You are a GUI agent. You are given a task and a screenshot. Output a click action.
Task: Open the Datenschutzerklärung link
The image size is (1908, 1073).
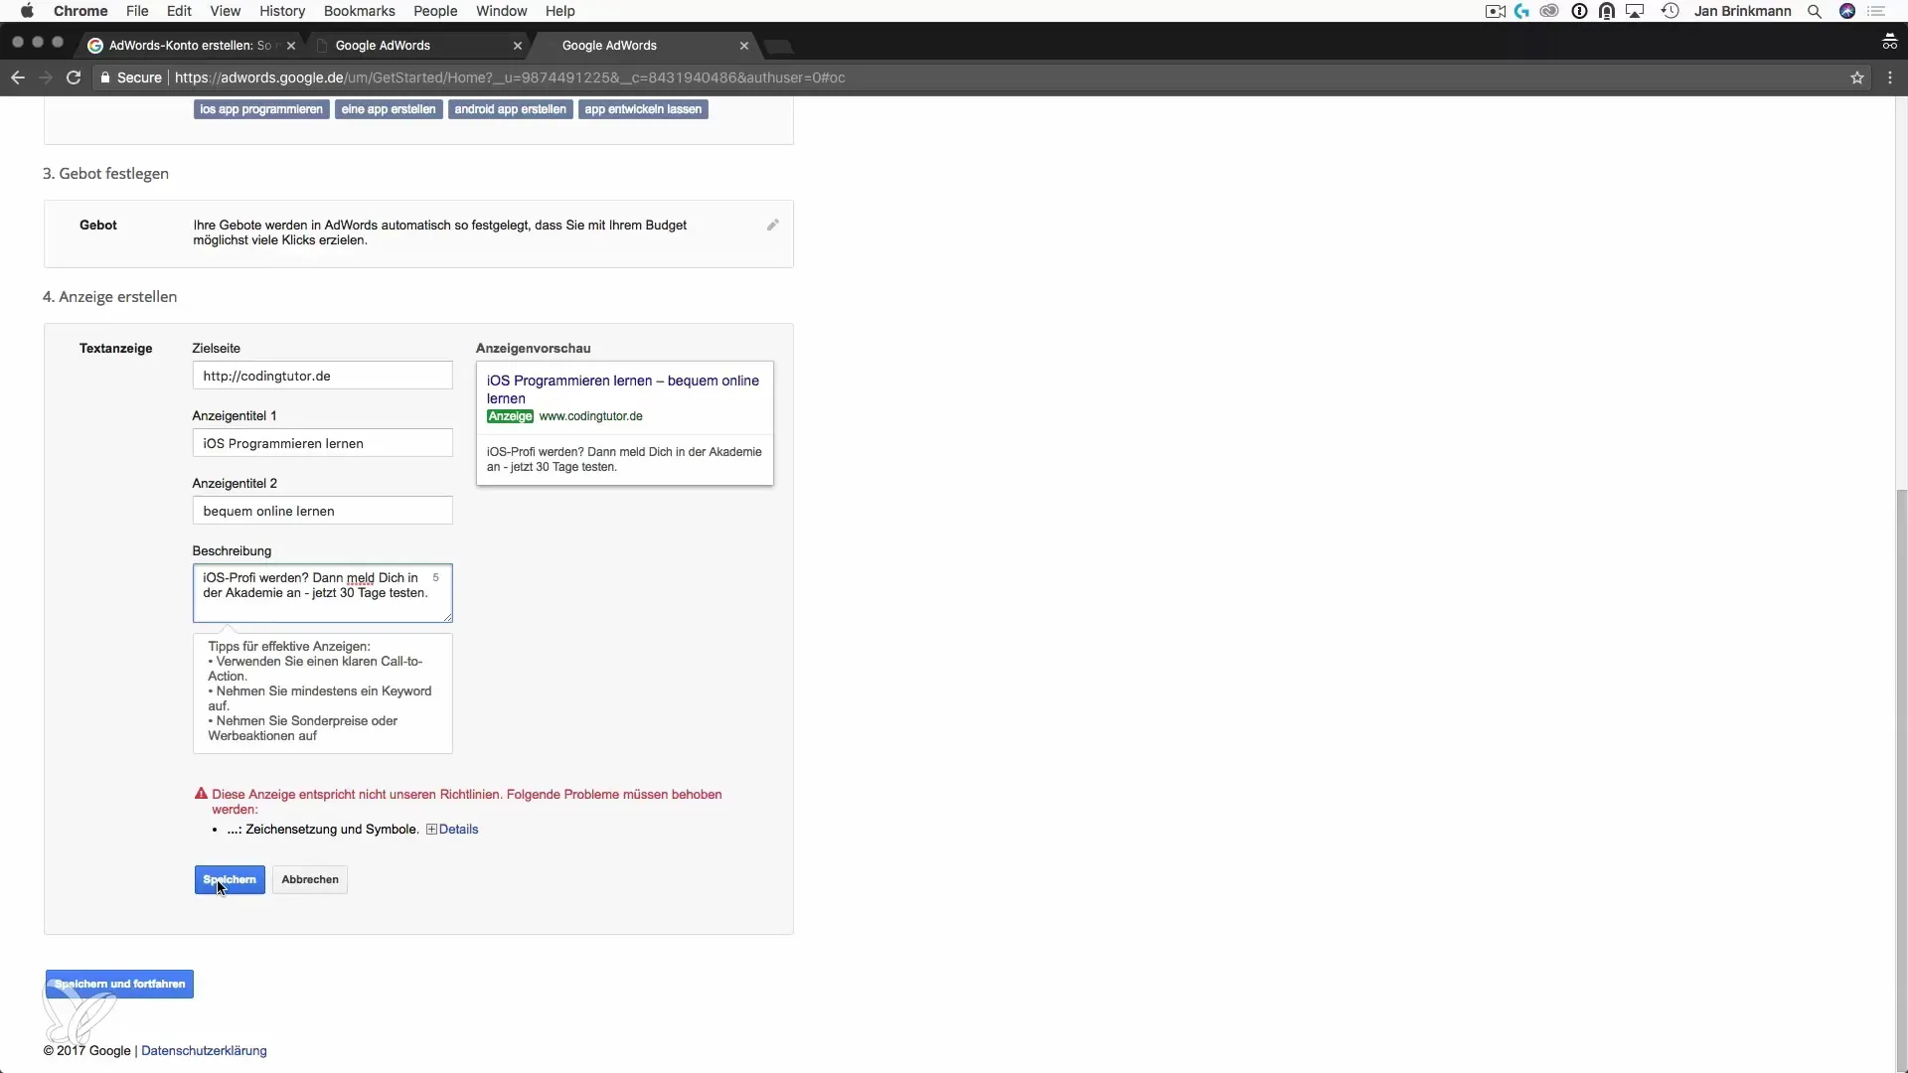tap(204, 1051)
